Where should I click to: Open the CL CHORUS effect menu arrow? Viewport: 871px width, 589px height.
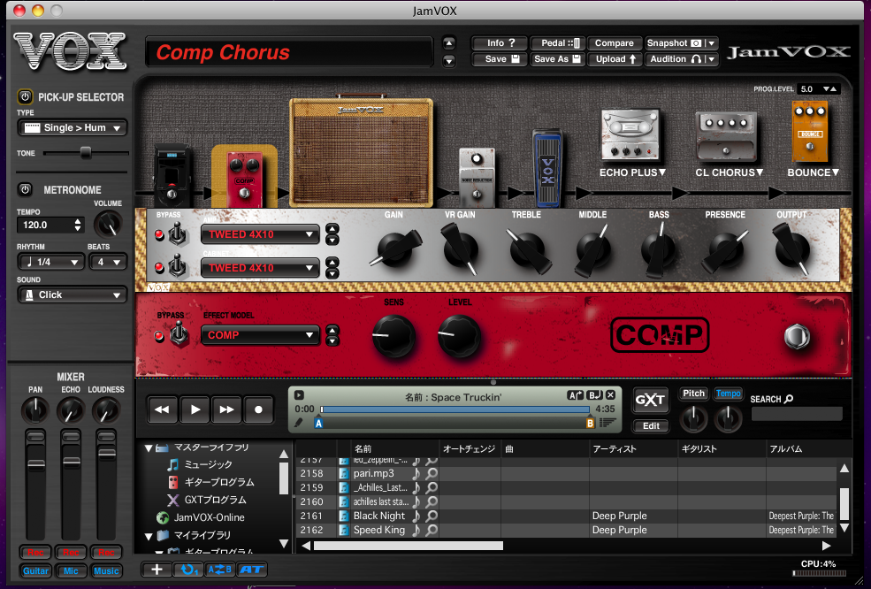[760, 172]
